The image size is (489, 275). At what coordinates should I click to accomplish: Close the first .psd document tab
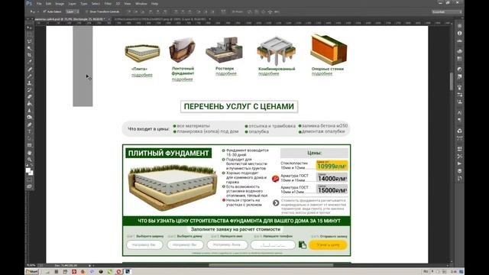click(x=108, y=19)
